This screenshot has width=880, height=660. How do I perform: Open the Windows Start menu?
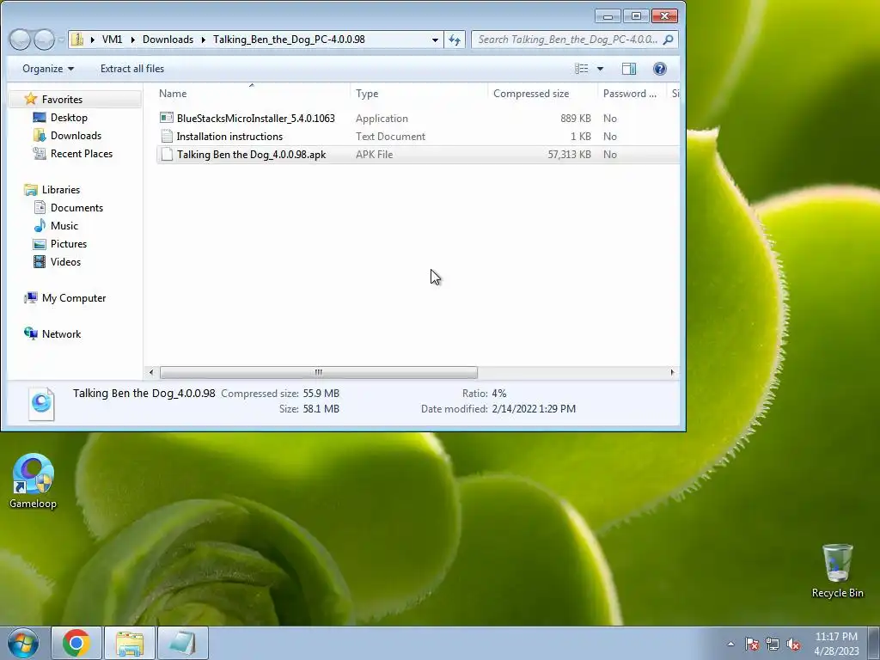[23, 643]
